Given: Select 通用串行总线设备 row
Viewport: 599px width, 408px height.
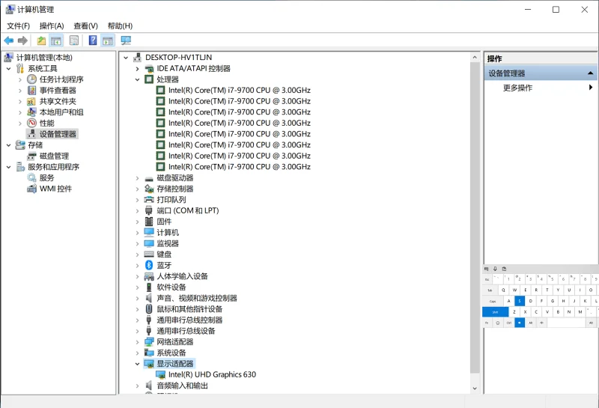Looking at the screenshot, I should point(186,331).
